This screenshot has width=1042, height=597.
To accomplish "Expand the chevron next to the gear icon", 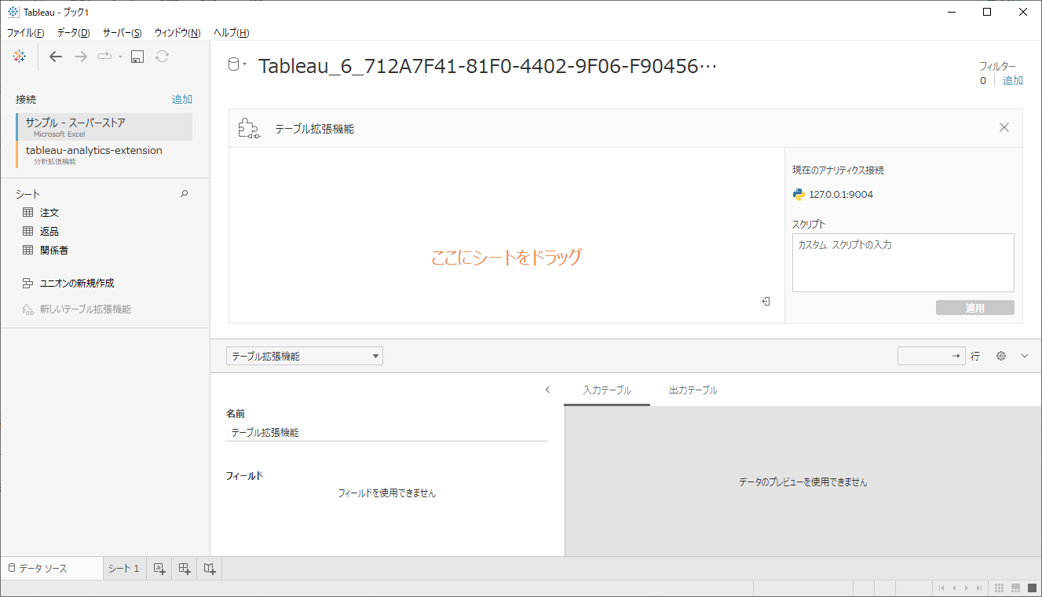I will click(x=1025, y=356).
